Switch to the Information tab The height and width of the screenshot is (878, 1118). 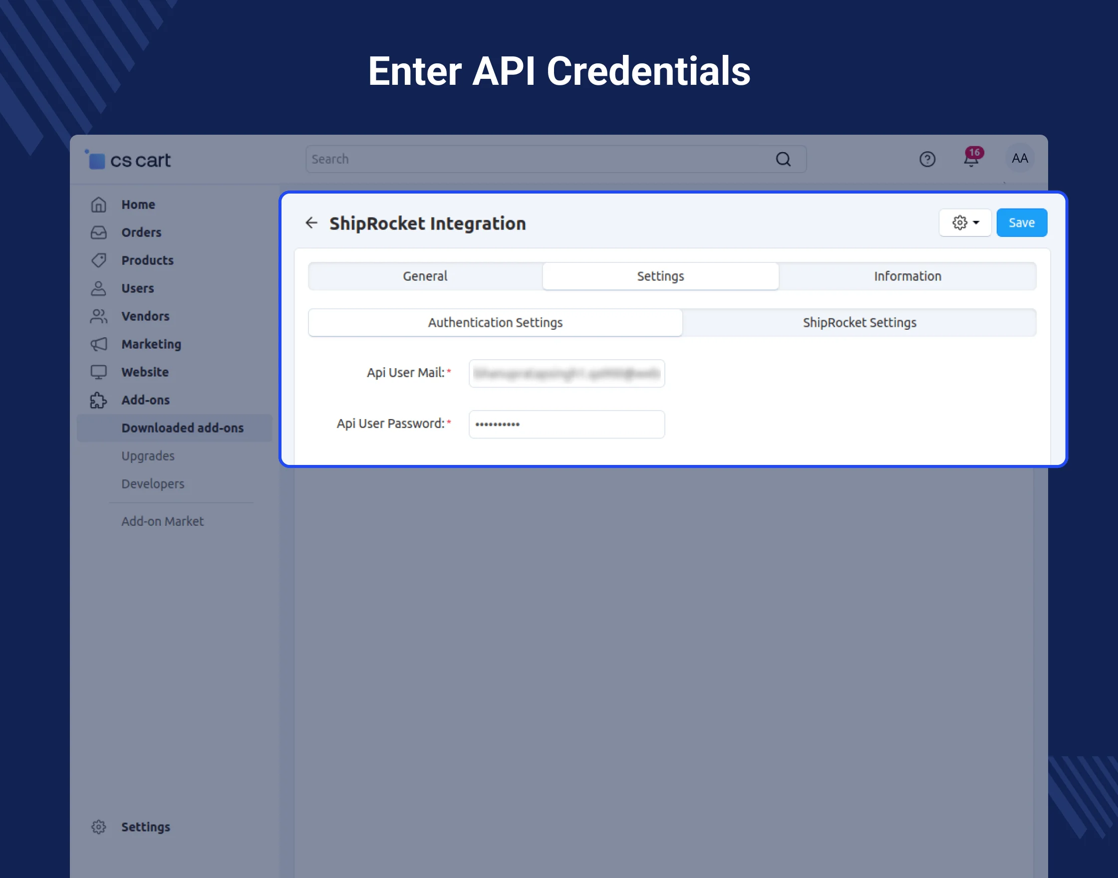pyautogui.click(x=907, y=276)
